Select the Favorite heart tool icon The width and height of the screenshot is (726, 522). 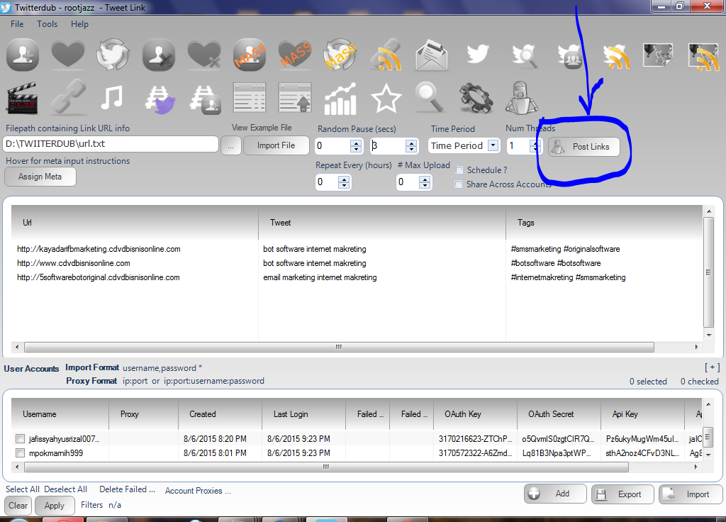68,55
